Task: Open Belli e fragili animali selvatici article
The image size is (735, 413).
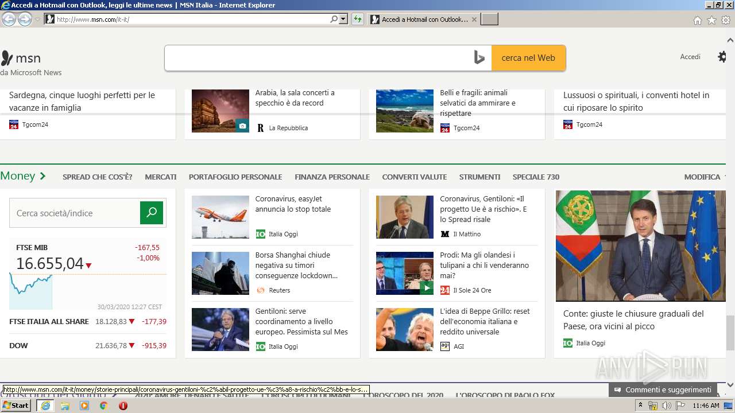Action: 478,103
